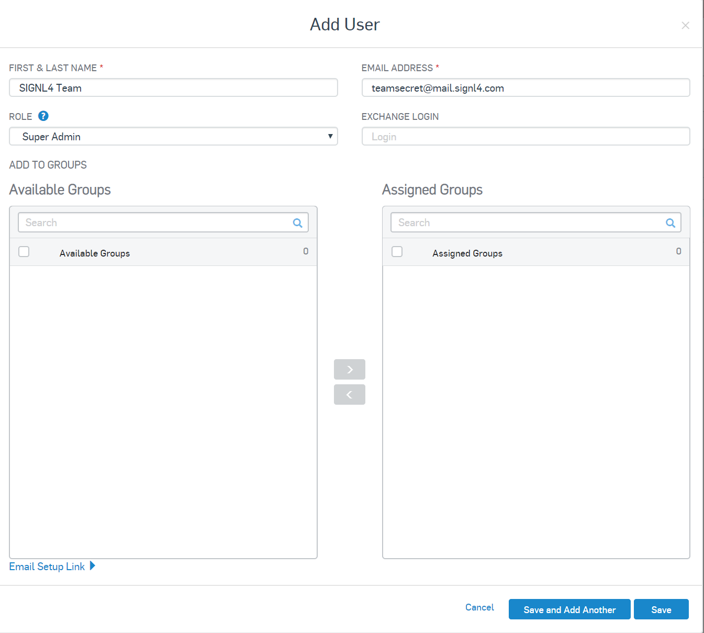Click the Assigned Groups search magnifier icon

[x=670, y=223]
